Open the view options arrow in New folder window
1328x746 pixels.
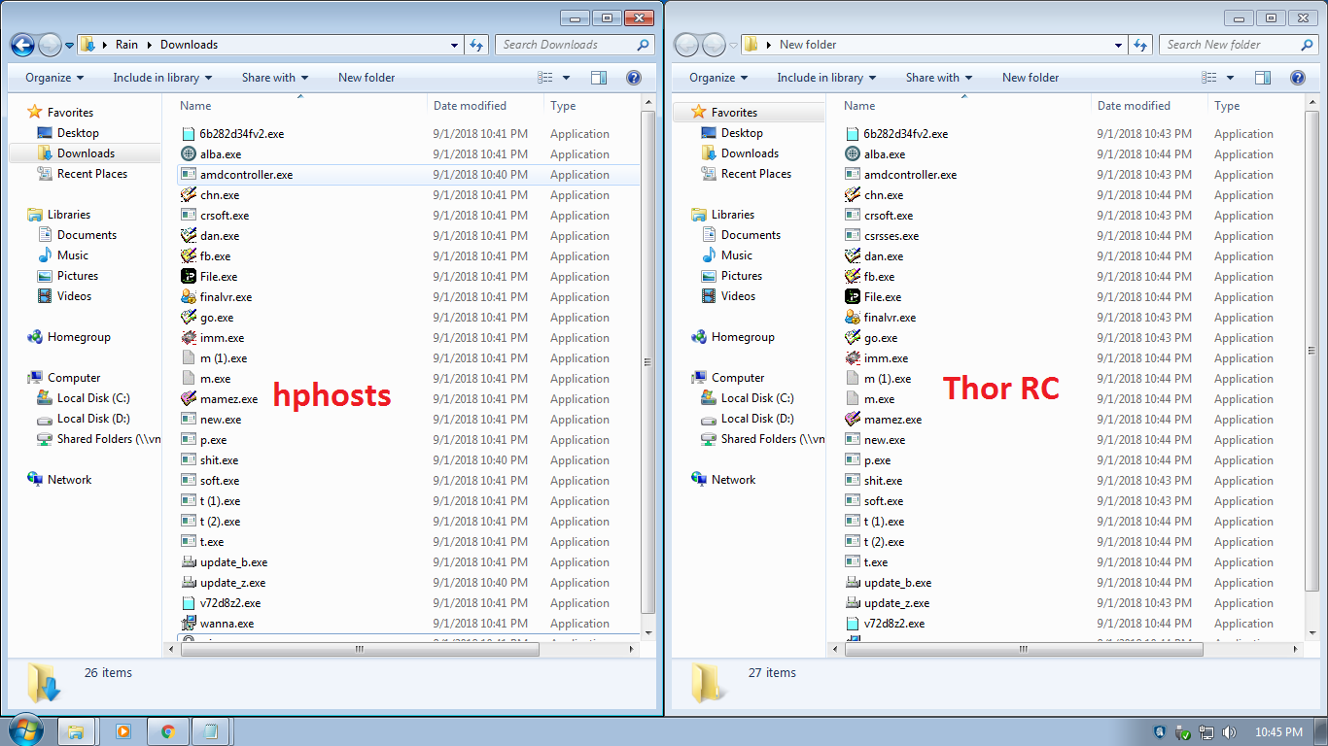coord(1230,78)
